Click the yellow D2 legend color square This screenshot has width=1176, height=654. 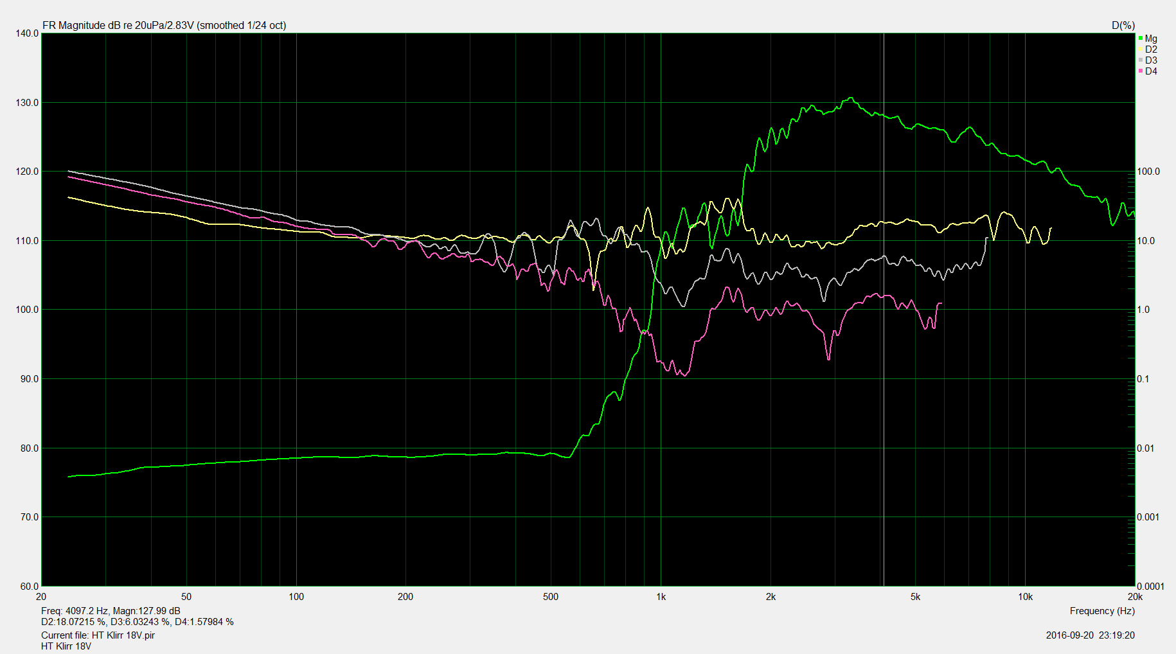point(1141,49)
